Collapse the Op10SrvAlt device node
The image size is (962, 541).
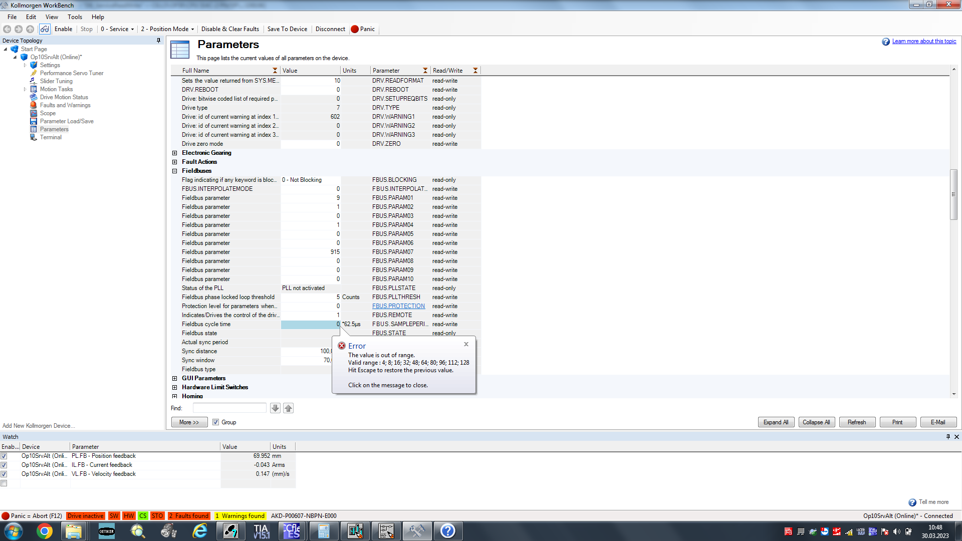tap(15, 57)
